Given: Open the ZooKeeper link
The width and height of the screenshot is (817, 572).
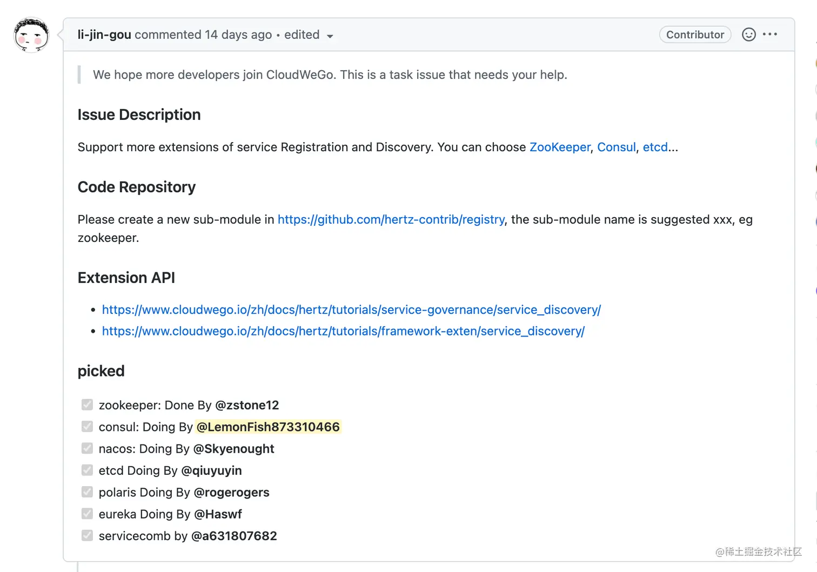Looking at the screenshot, I should 560,147.
